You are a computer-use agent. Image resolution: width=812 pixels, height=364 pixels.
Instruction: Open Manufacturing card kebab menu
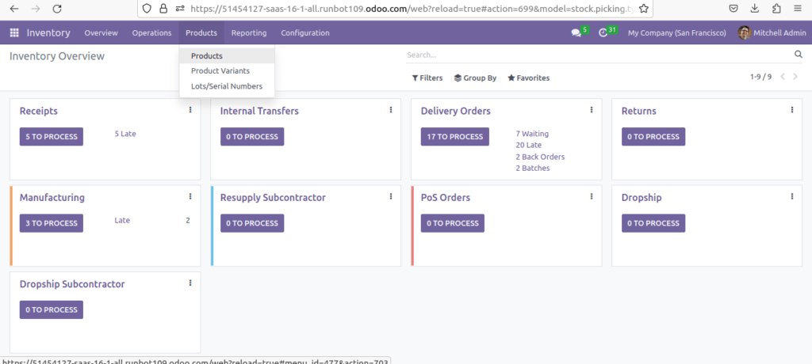click(x=190, y=196)
